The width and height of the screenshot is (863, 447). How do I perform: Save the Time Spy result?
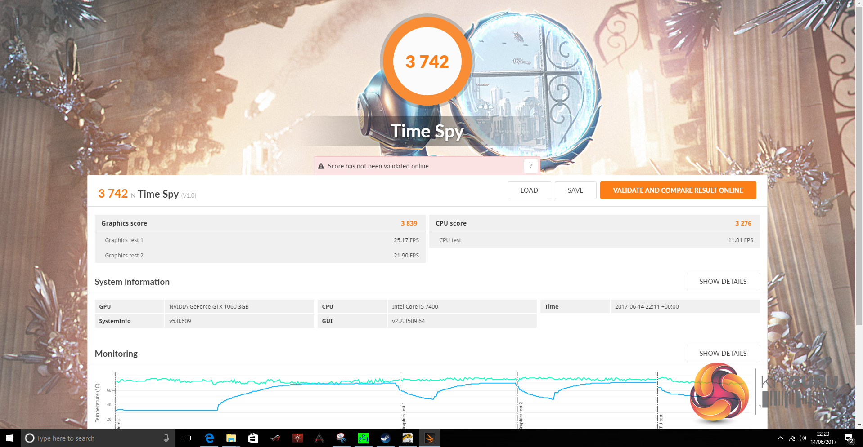(x=575, y=190)
